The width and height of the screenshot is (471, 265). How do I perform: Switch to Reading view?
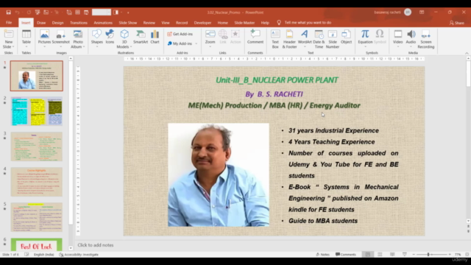click(392, 255)
